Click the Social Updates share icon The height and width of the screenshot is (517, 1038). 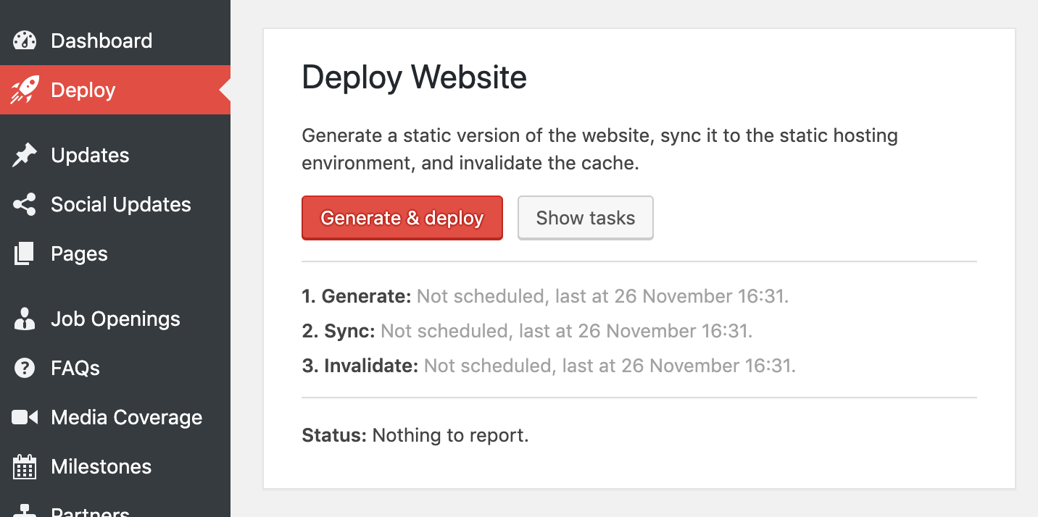[x=25, y=205]
